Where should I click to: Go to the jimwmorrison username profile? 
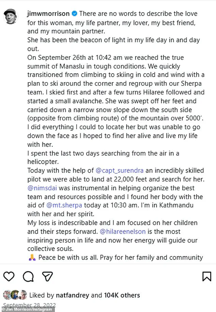[x=48, y=14]
